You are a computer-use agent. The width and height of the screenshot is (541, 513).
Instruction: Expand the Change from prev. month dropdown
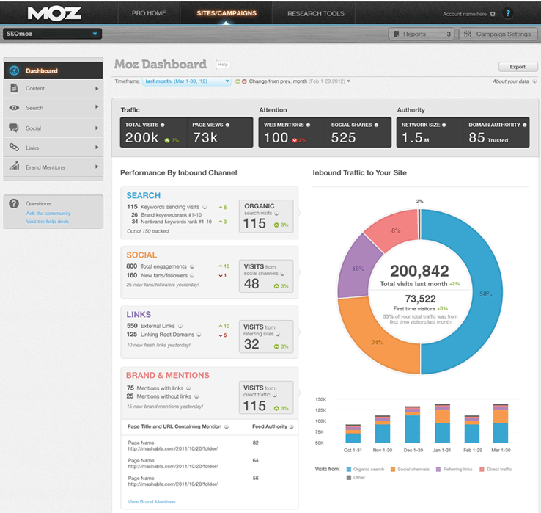[348, 81]
